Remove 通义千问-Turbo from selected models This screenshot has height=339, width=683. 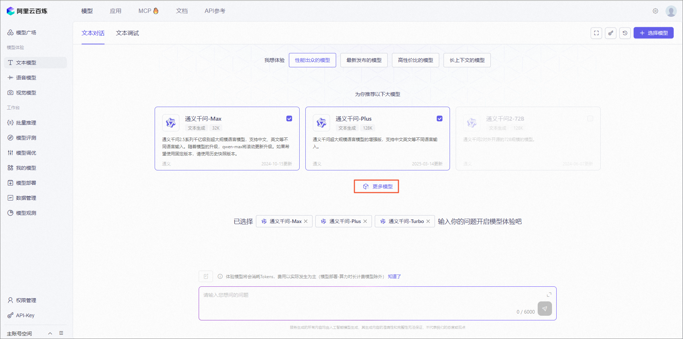pyautogui.click(x=428, y=221)
